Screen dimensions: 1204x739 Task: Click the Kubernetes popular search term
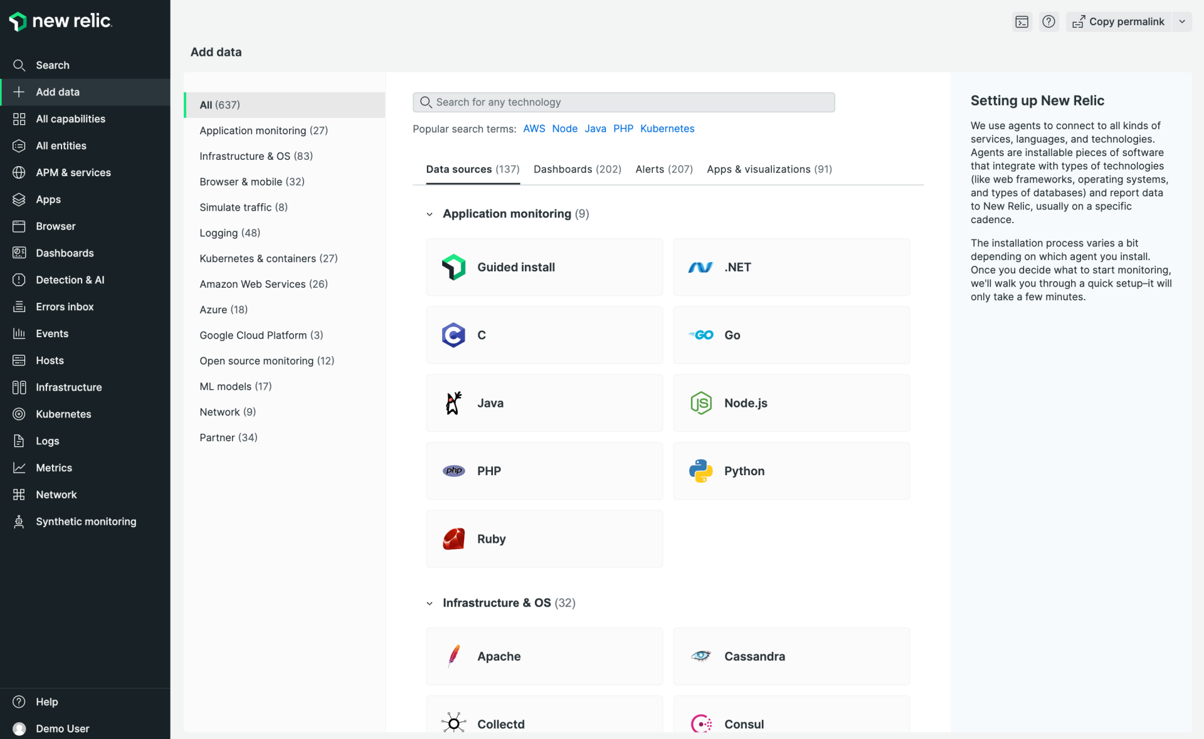(x=667, y=128)
